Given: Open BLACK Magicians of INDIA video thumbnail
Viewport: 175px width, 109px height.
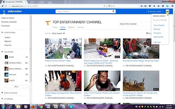Looking at the screenshot, I should (102, 48).
